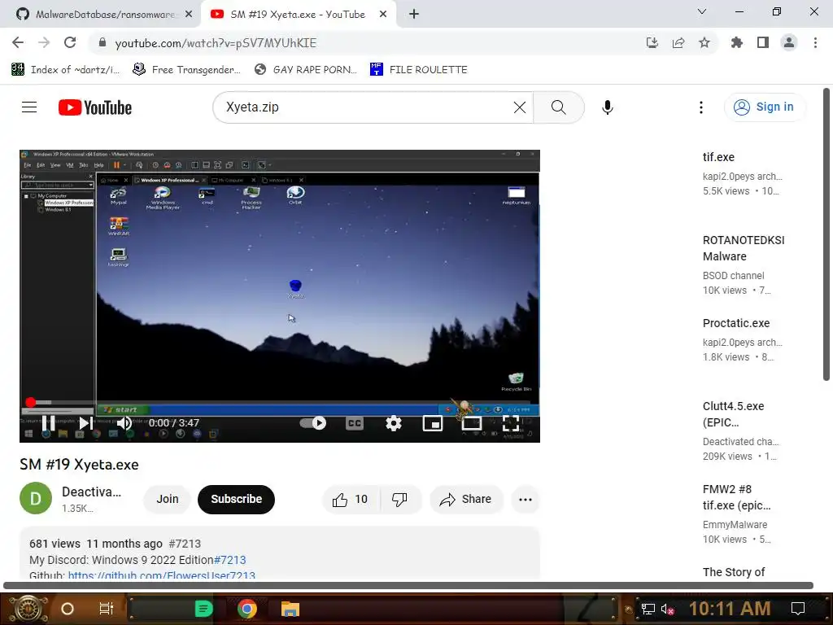Screen dimensions: 833x625
Task: Expand the tab search chevron
Action: [x=702, y=11]
